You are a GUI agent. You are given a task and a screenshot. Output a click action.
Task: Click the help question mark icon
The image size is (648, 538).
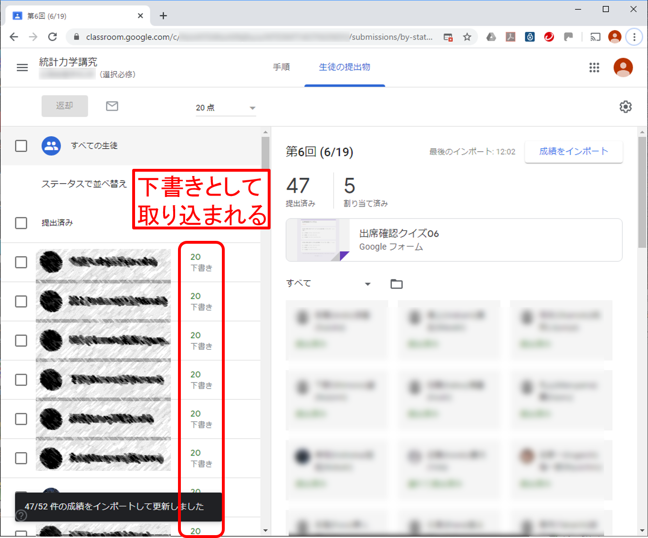point(21,515)
